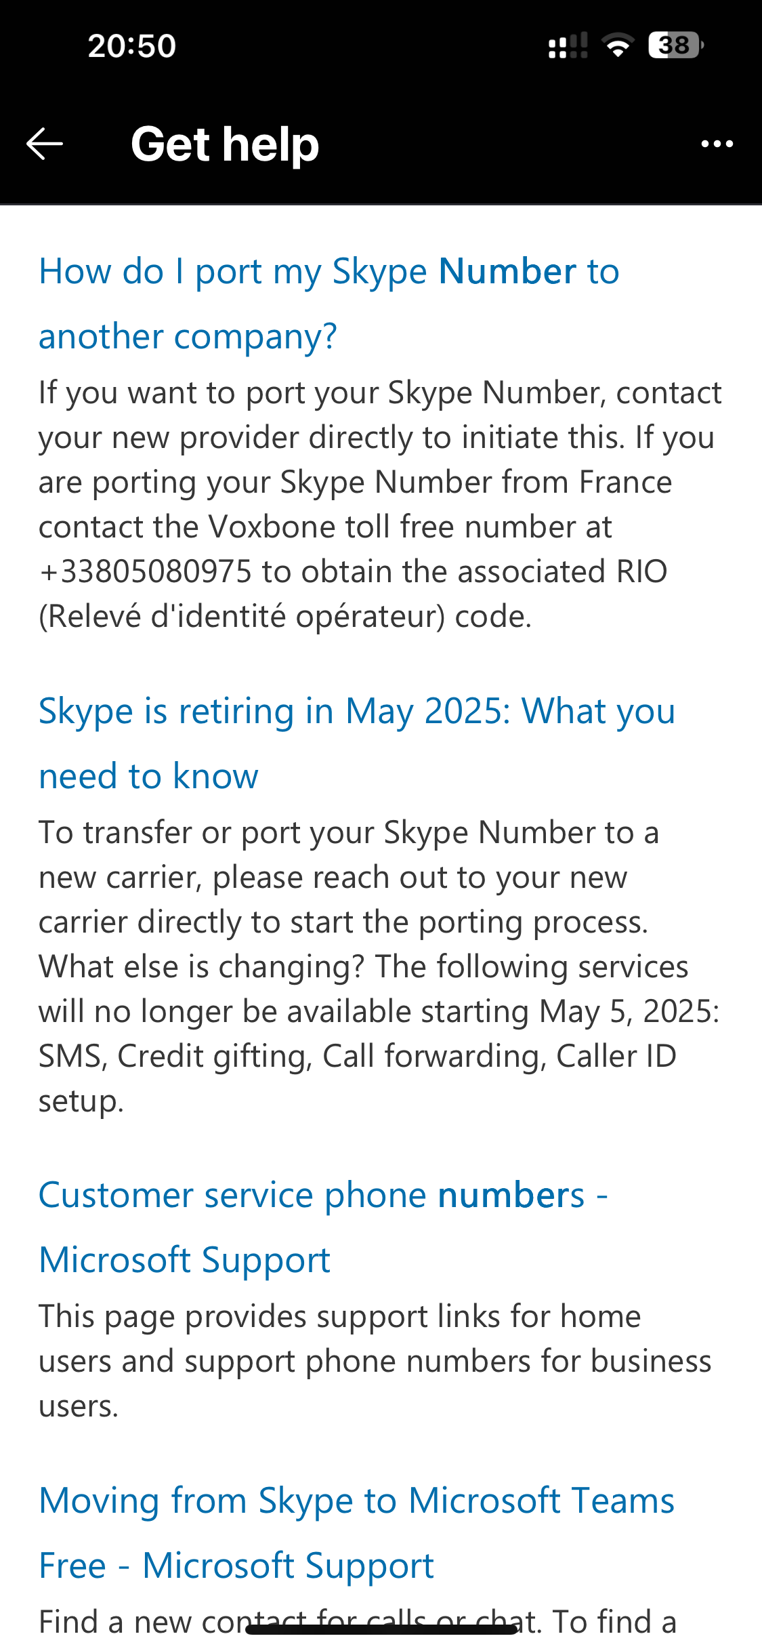This screenshot has height=1651, width=762.
Task: Tap 'need to know' link line
Action: coord(148,776)
